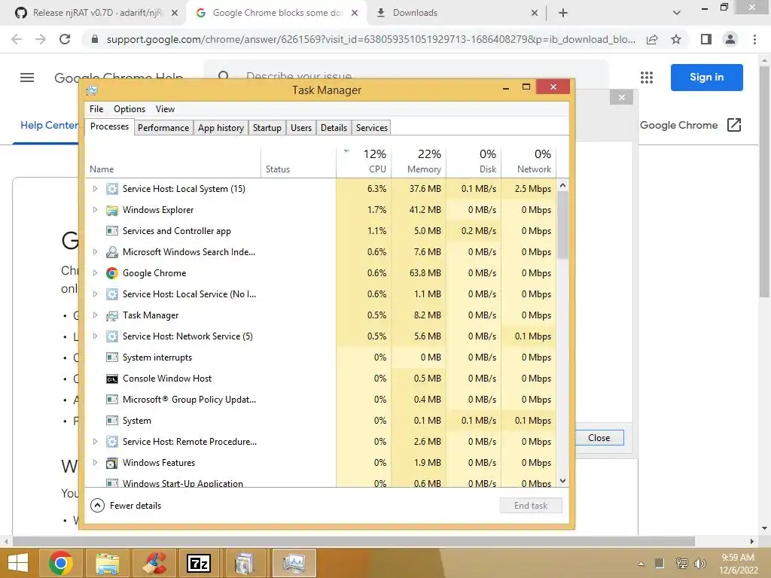Click the volume speaker tray icon
Image resolution: width=771 pixels, height=578 pixels.
coord(699,563)
